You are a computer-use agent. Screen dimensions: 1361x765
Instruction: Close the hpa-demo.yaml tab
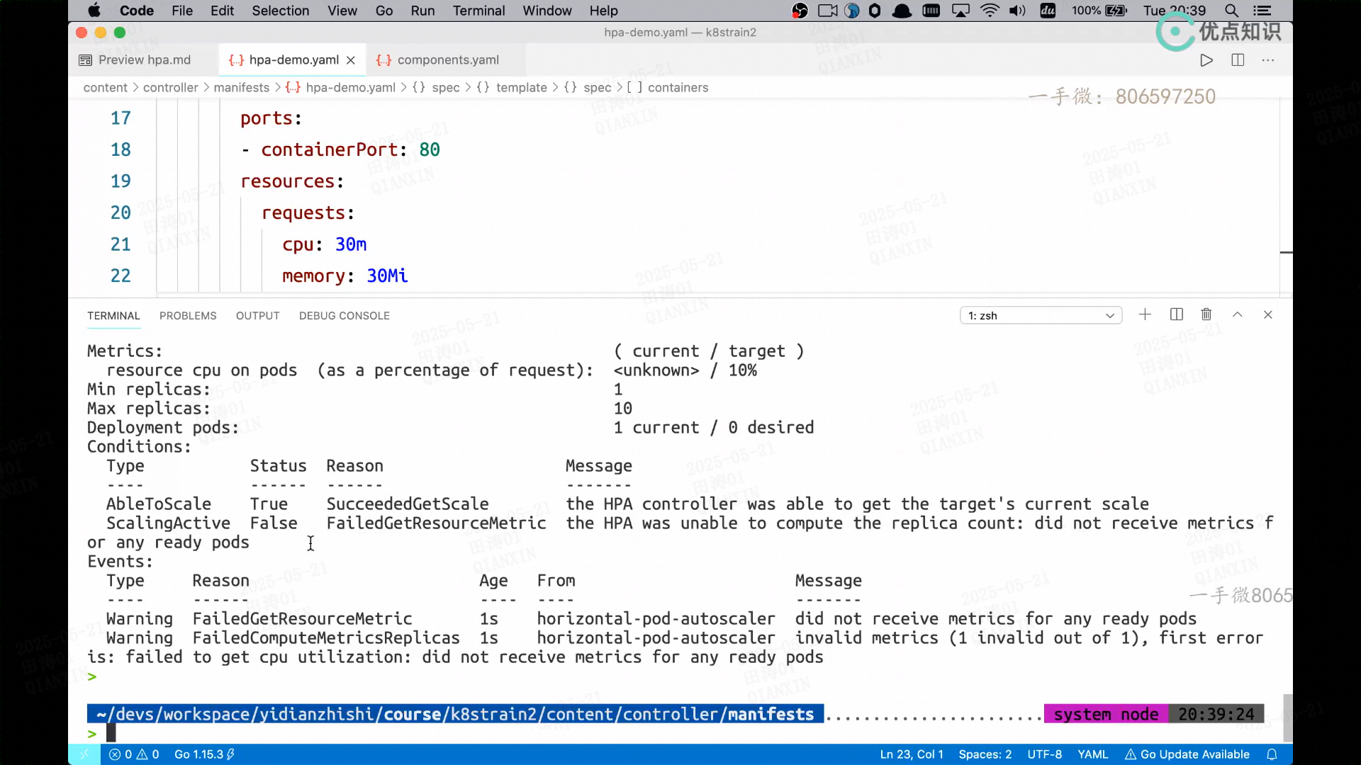point(351,60)
